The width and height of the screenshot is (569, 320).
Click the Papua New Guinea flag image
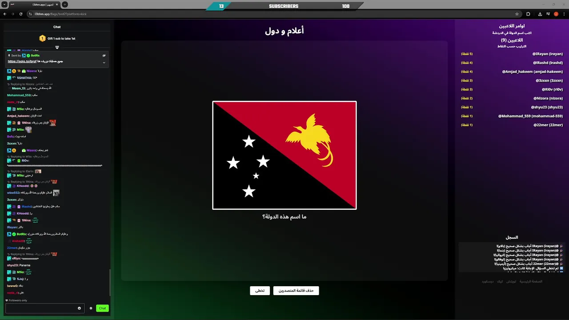pos(284,155)
